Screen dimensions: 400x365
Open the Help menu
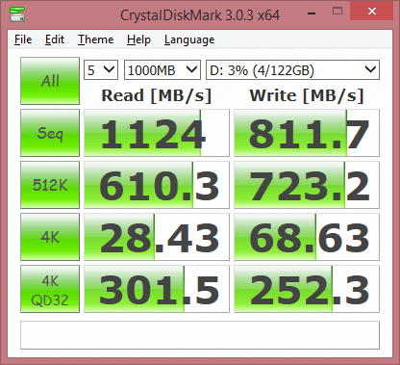[138, 39]
